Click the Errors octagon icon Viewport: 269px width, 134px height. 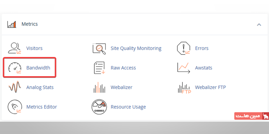point(184,48)
